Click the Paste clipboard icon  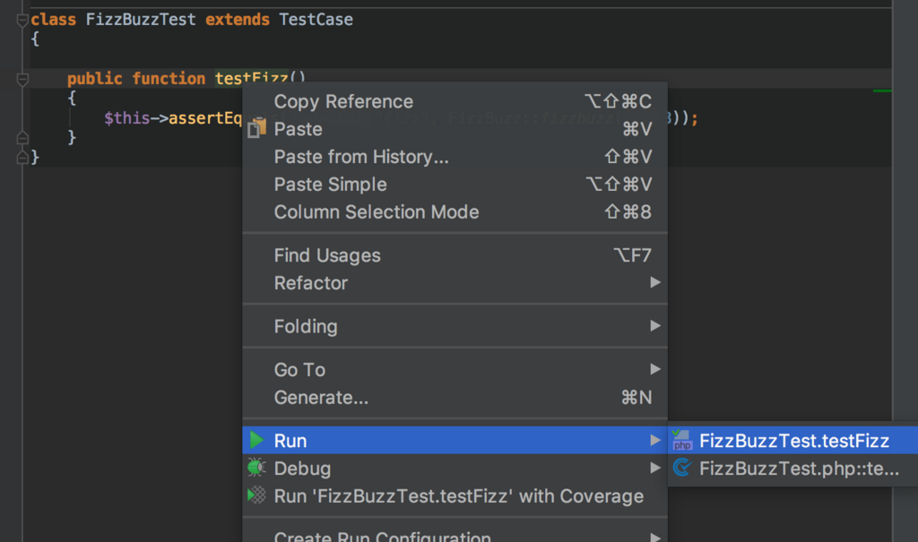tap(257, 129)
